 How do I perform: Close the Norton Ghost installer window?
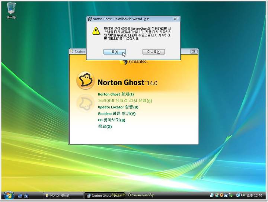(194, 51)
